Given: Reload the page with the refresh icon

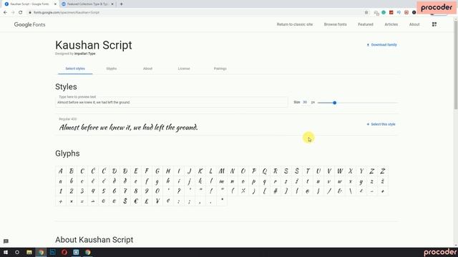Looking at the screenshot, I should [21, 13].
